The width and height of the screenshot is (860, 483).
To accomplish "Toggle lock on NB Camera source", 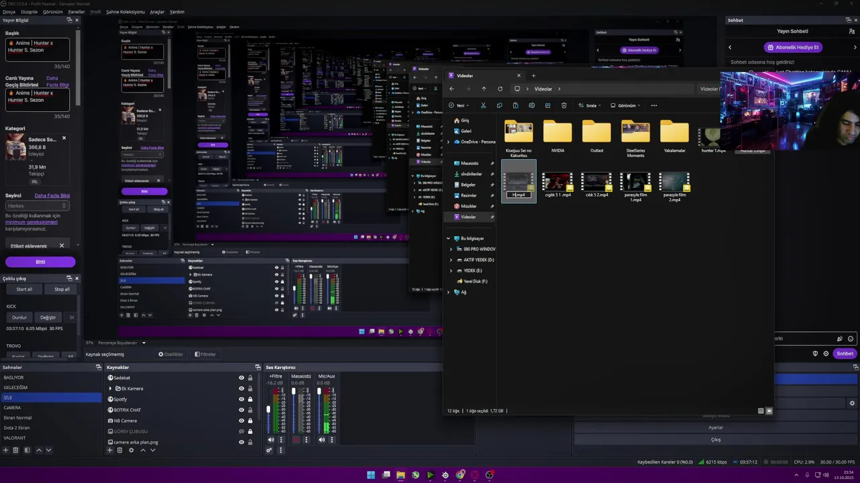I will tap(250, 421).
